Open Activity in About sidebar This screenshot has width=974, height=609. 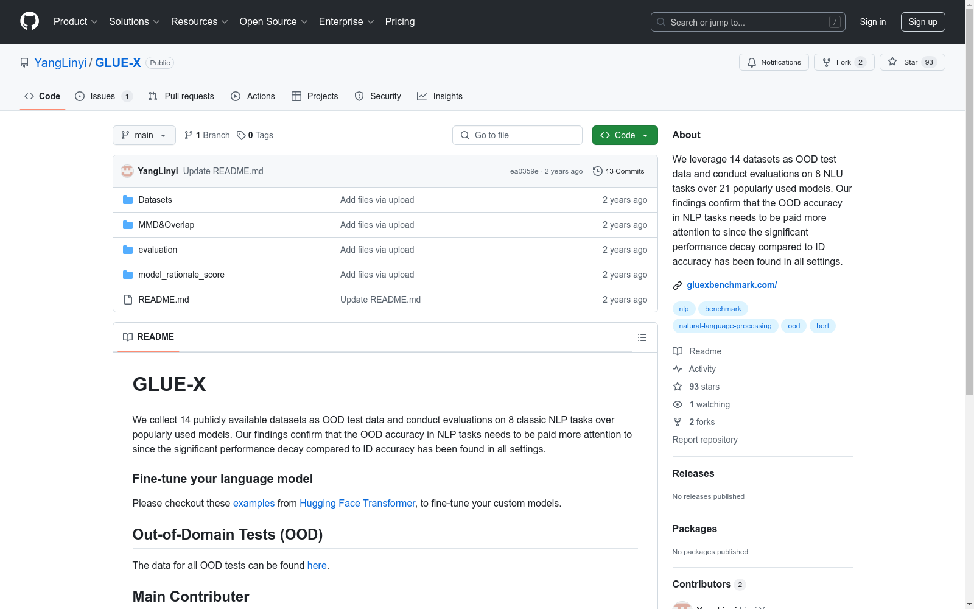point(695,369)
